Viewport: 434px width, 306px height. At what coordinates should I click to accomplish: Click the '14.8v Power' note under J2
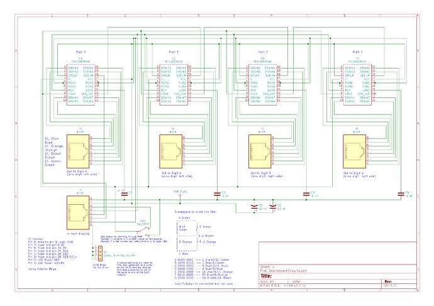point(99,266)
